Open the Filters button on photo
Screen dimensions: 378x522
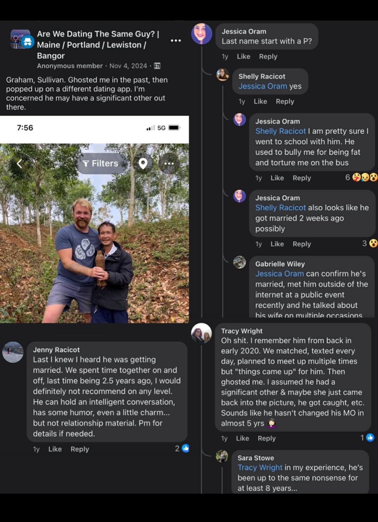[x=101, y=163]
